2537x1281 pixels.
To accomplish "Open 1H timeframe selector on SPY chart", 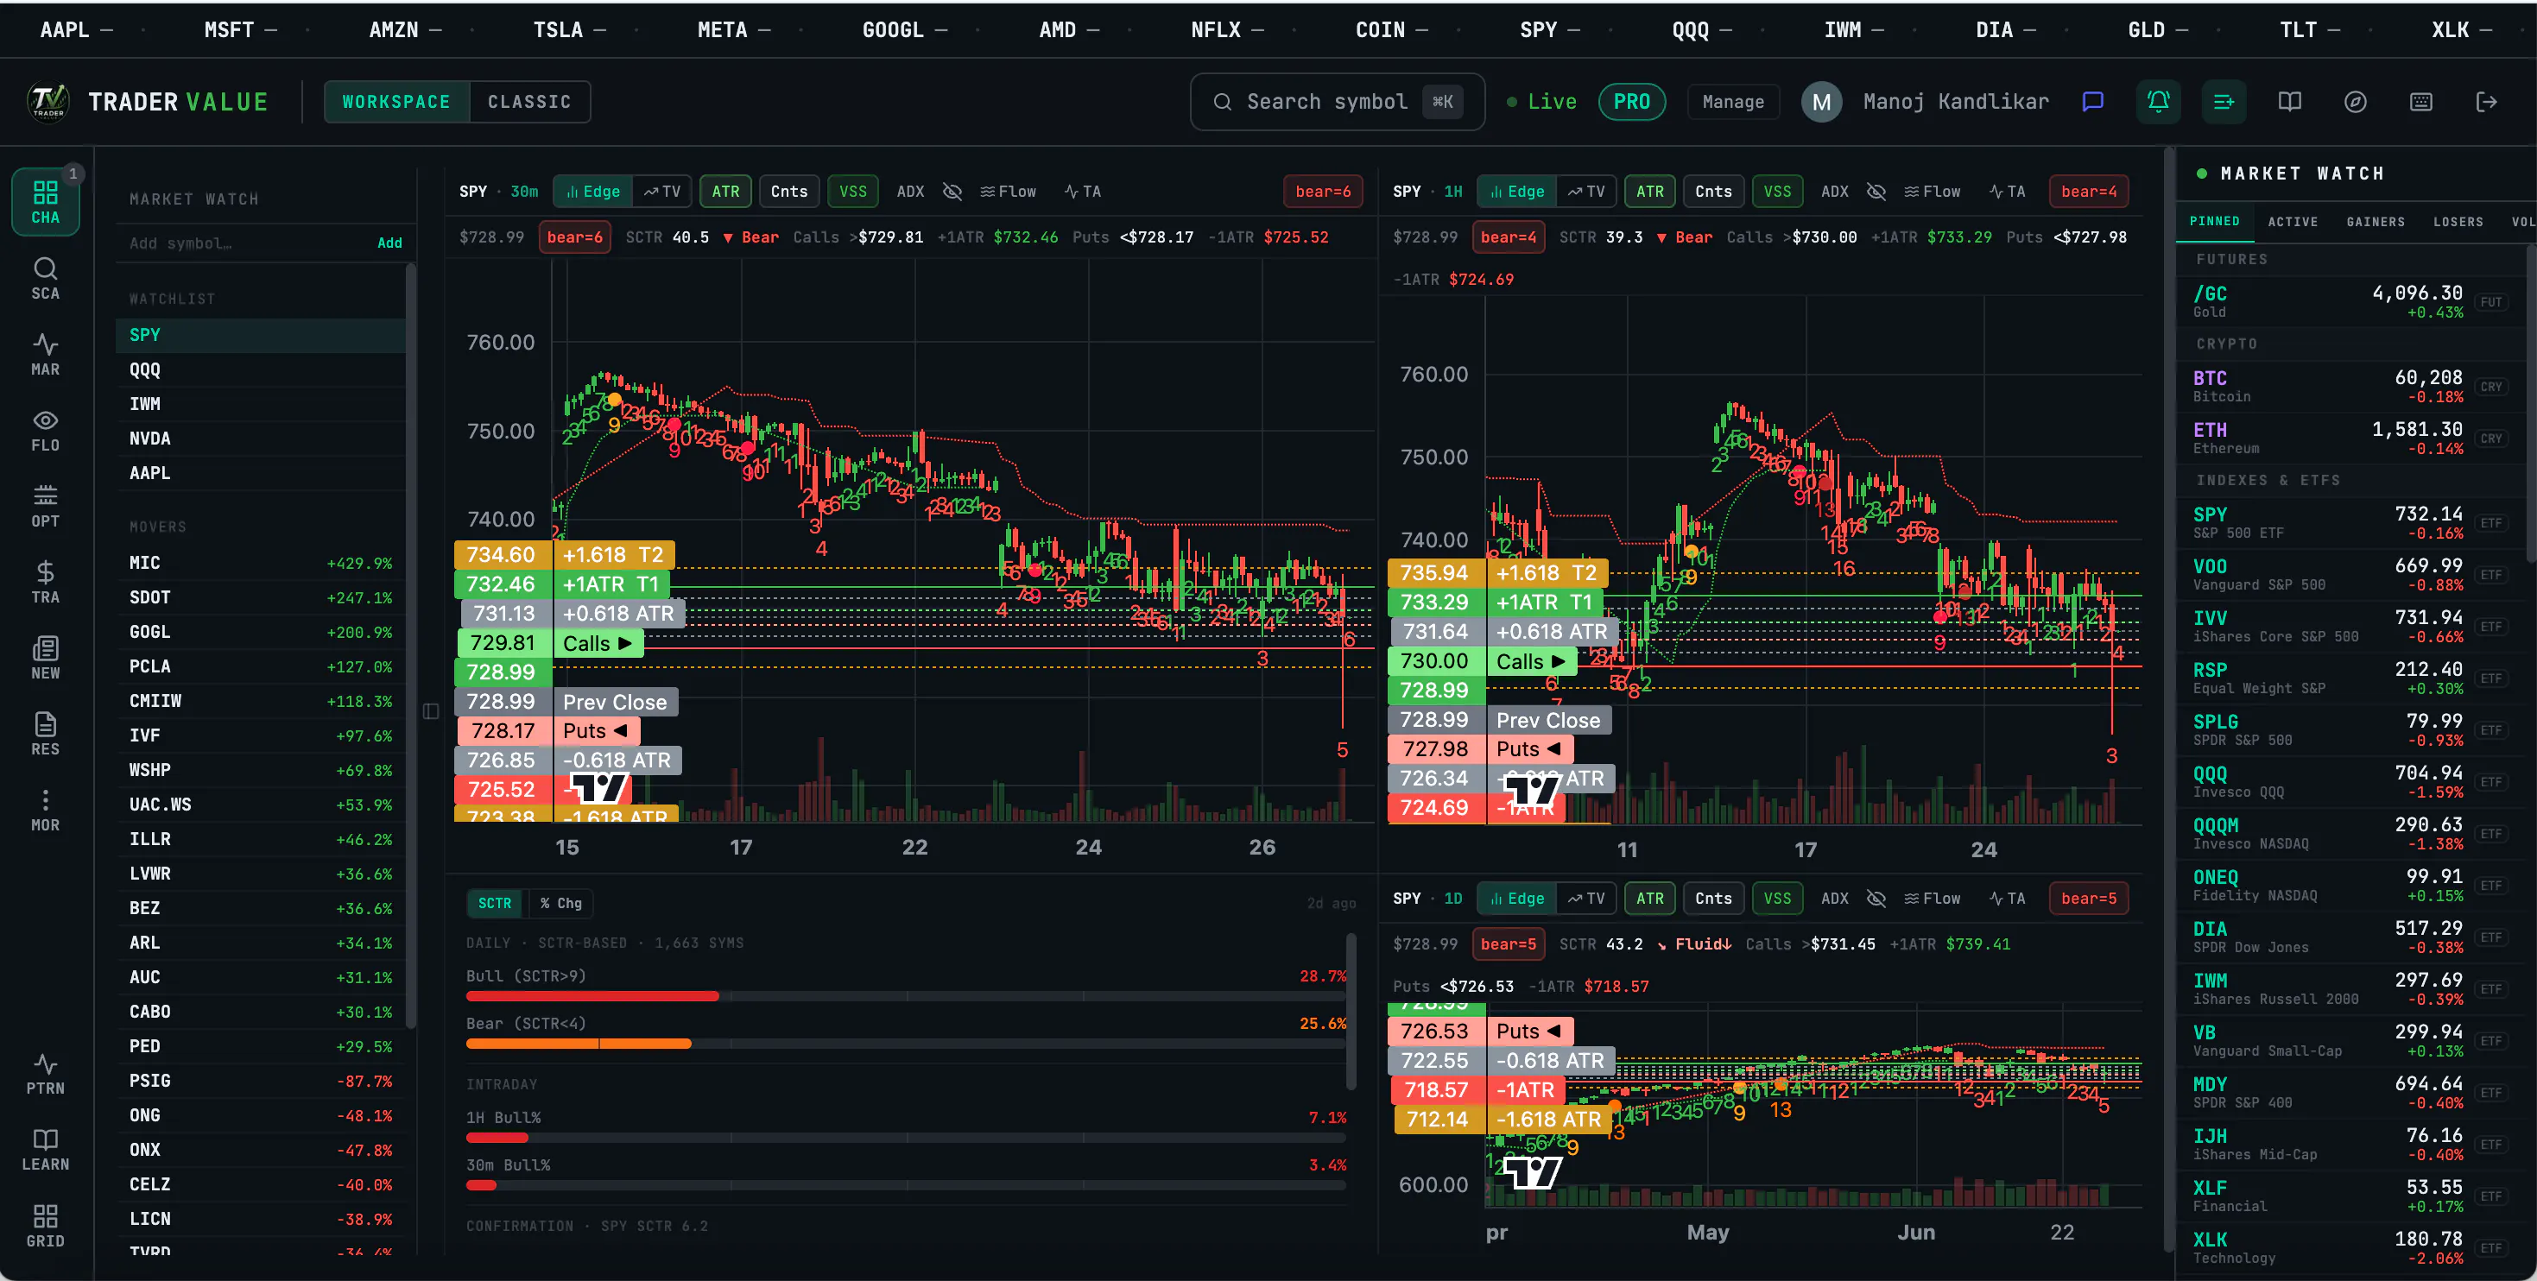I will (x=1453, y=191).
